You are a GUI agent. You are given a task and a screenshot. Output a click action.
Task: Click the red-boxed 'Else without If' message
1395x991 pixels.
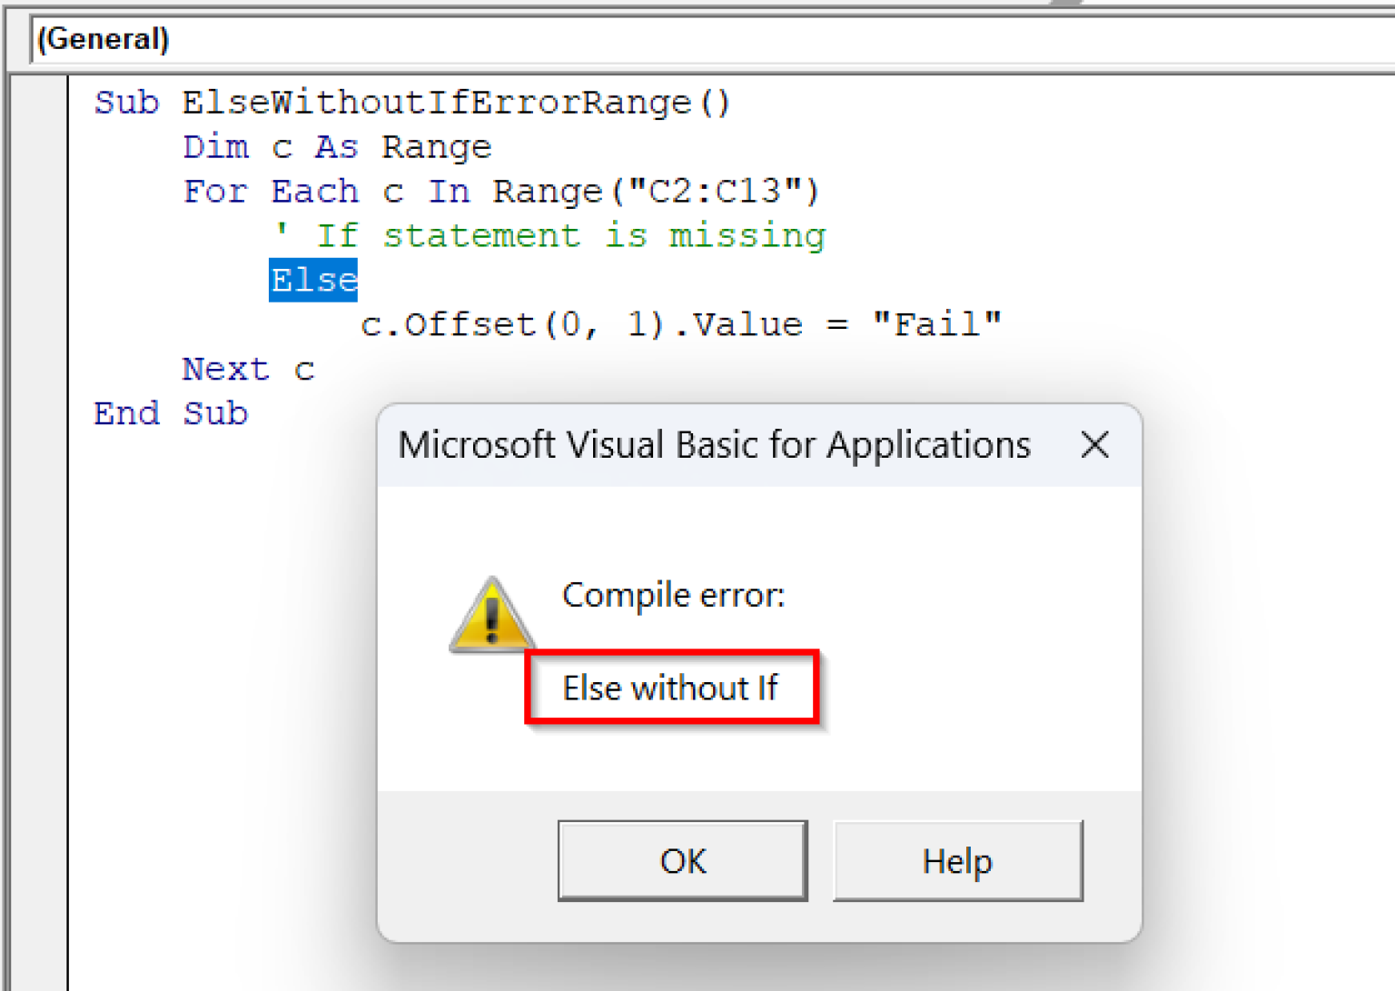click(x=671, y=688)
